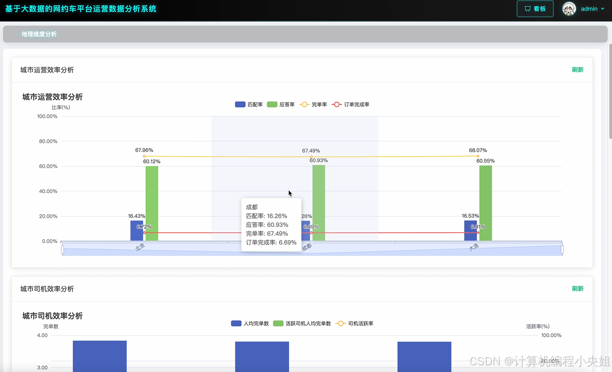Image resolution: width=612 pixels, height=372 pixels.
Task: Click the 比率(%) axis title
Action: [x=61, y=107]
